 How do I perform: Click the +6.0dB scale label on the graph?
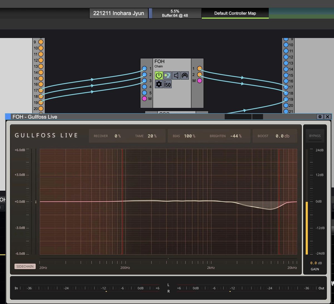(x=20, y=150)
